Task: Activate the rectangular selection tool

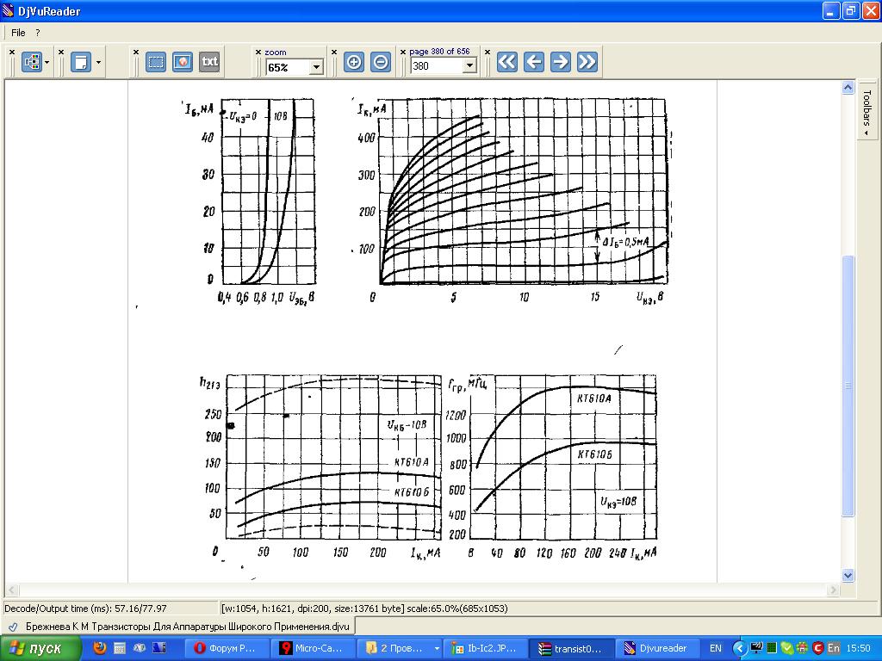Action: click(x=156, y=62)
